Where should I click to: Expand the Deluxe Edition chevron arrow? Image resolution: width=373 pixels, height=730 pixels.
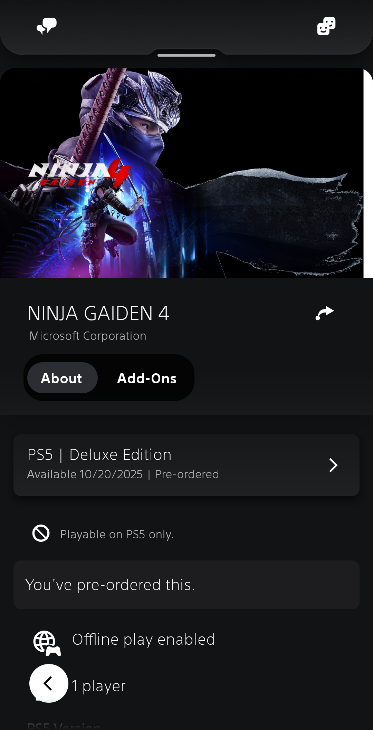[333, 465]
